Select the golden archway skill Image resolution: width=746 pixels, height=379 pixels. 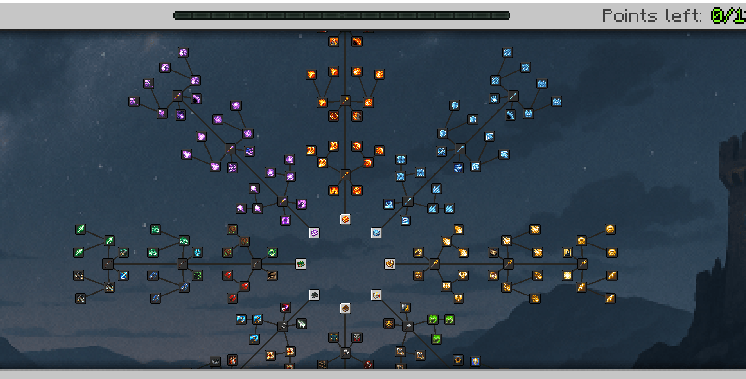point(567,252)
